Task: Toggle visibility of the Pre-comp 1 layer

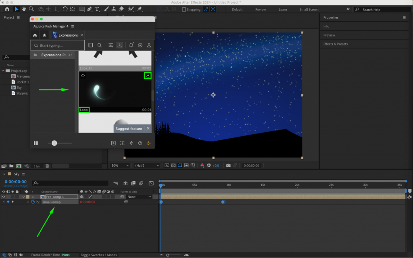Action: point(3,197)
